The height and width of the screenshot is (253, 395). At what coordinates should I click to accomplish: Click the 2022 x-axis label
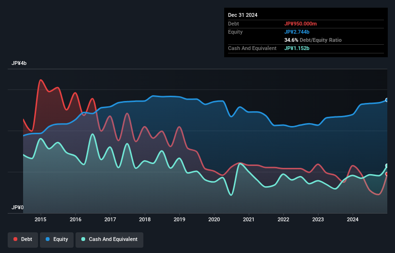coord(283,219)
